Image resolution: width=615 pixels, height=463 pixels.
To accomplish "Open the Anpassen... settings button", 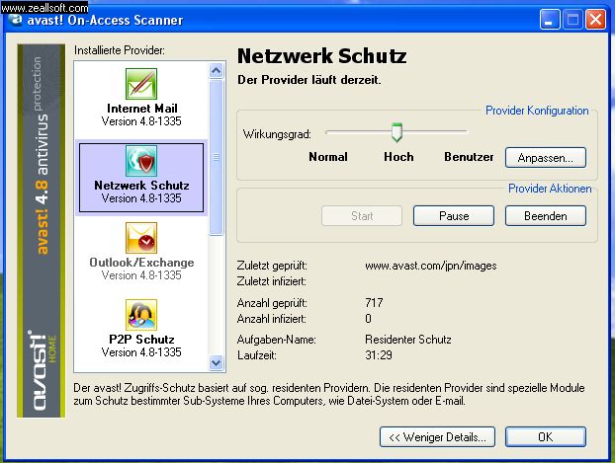I will (x=546, y=158).
